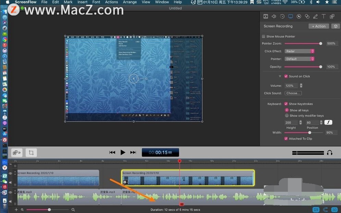Mute the Screen Recording track speaker
Viewport: 341px width, 213px height.
coord(10,183)
